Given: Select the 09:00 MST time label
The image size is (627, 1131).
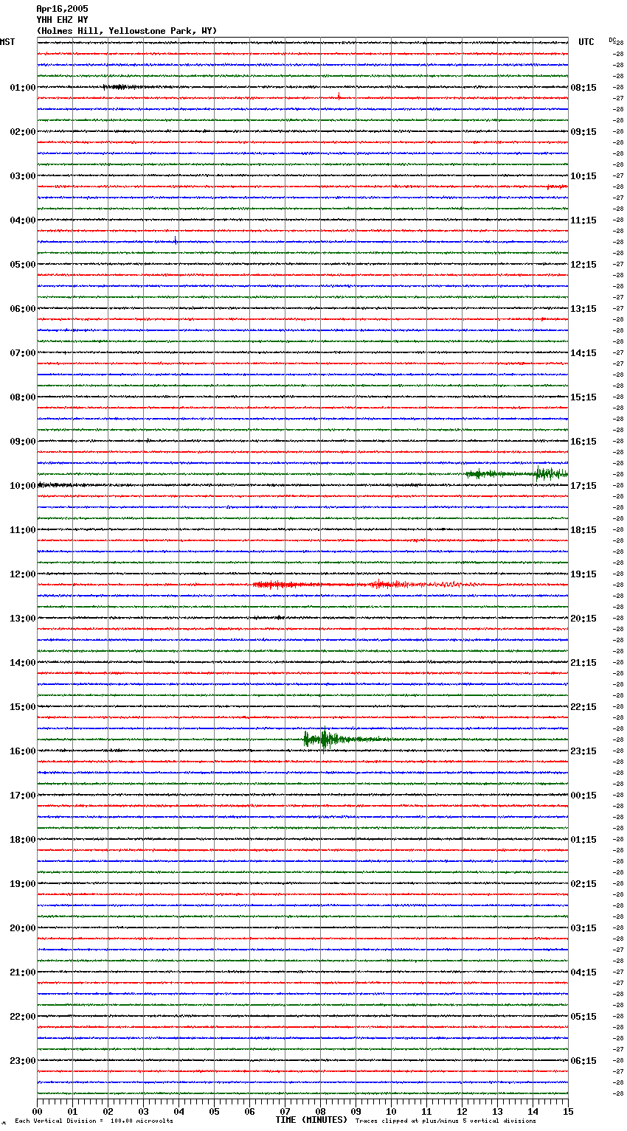Looking at the screenshot, I should click(x=23, y=442).
